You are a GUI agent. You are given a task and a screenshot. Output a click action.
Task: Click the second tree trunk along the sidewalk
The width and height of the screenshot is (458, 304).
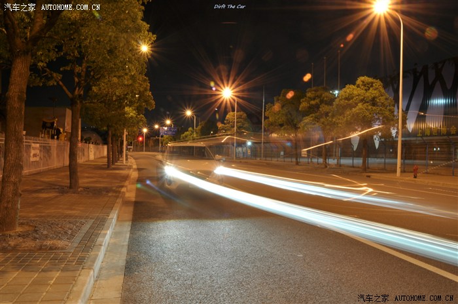75,144
